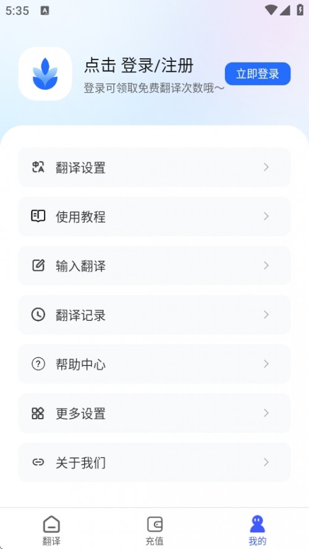Viewport: 309px width, 549px height.
Task: Tap the 立即登录 button
Action: click(258, 74)
